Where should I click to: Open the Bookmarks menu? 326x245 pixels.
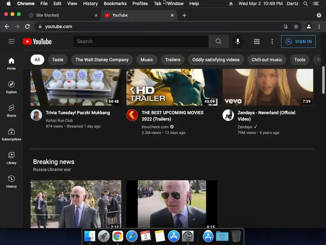click(115, 4)
